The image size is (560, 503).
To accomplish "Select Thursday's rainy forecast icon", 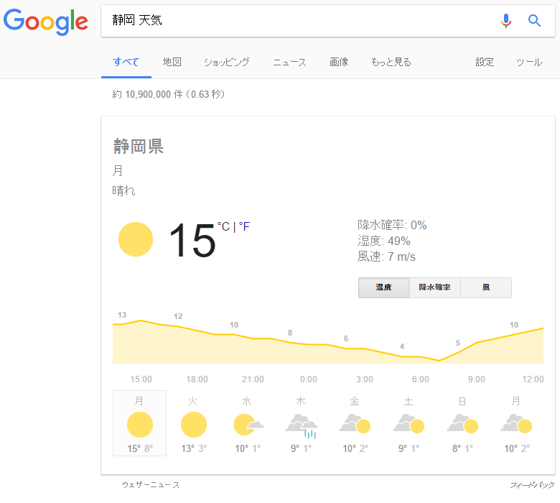I will coord(302,426).
